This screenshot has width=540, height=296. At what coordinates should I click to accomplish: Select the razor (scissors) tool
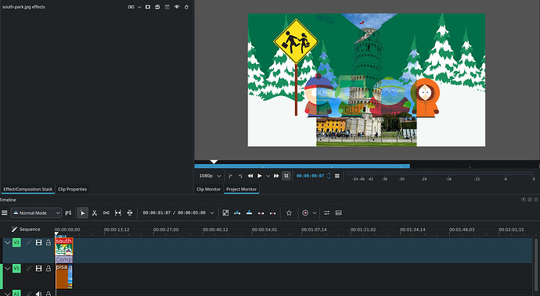click(95, 213)
